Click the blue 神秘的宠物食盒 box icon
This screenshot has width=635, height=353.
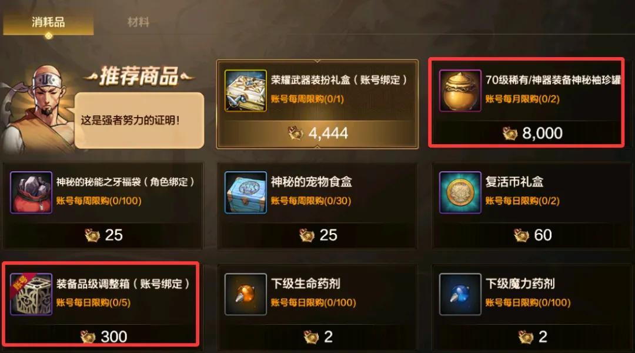tap(245, 192)
